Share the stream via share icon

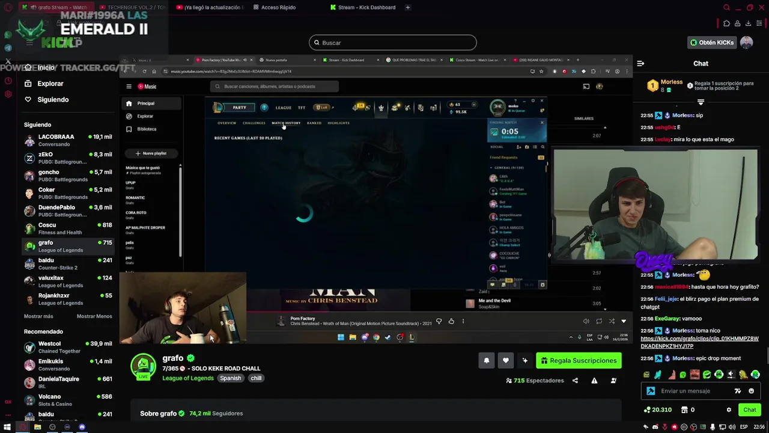point(575,381)
